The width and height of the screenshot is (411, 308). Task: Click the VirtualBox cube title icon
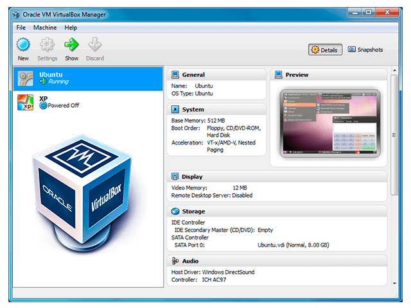[x=16, y=14]
